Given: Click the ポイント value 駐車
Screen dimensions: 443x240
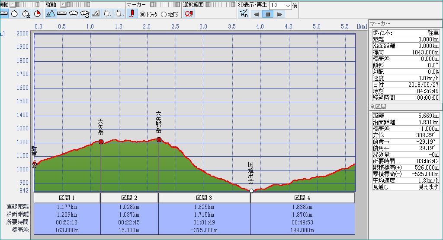Looking at the screenshot, I should (433, 33).
